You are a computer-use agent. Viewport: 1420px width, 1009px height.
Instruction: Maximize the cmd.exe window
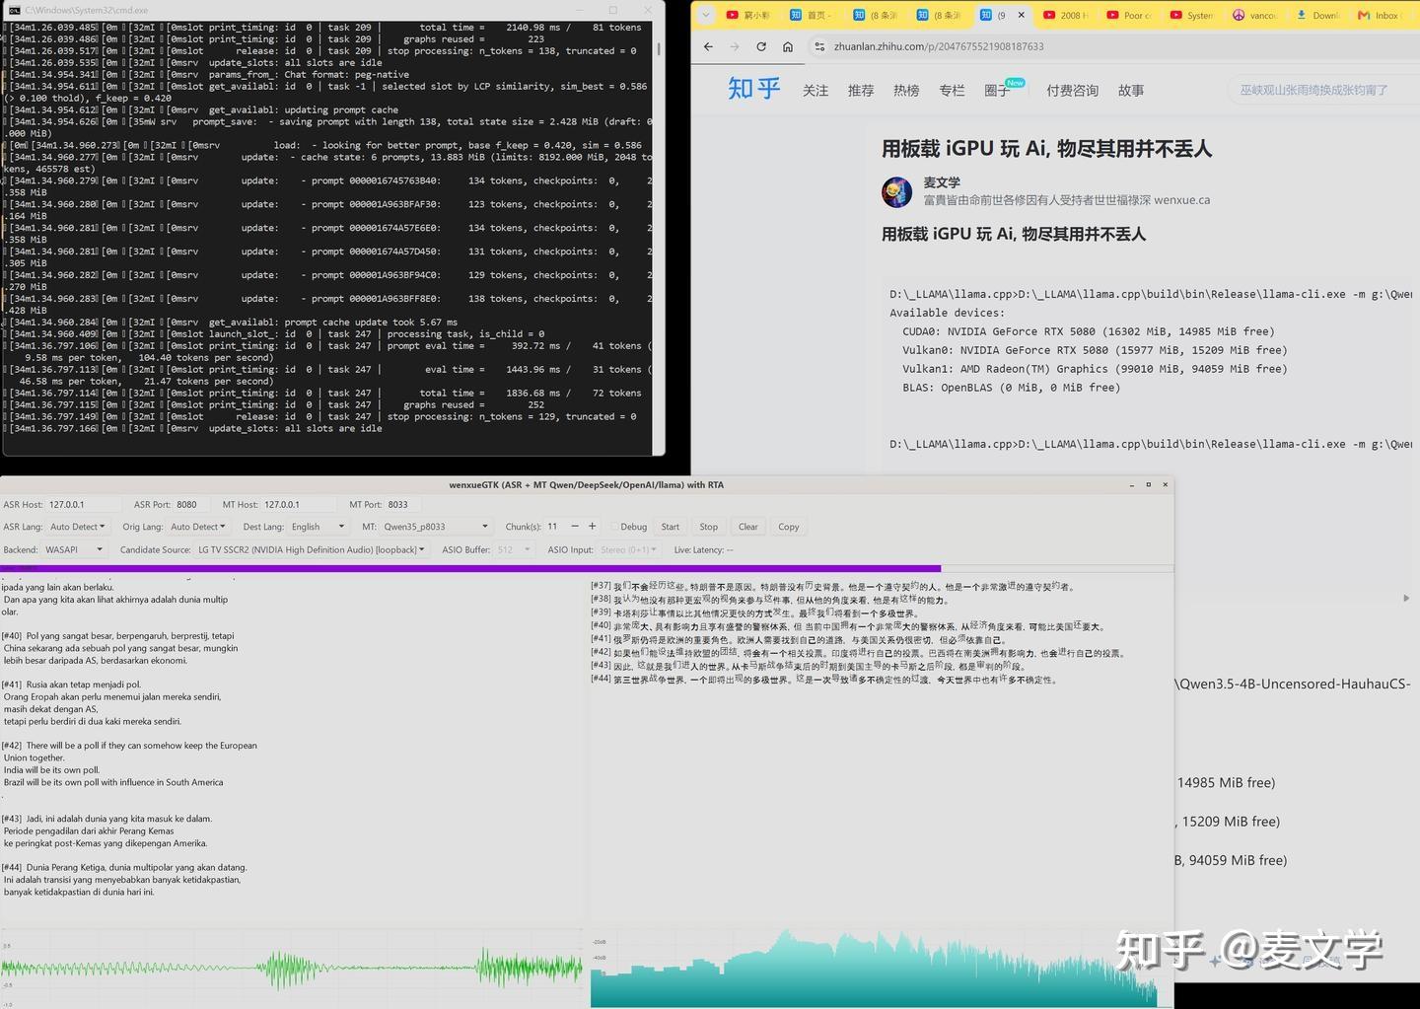point(612,10)
